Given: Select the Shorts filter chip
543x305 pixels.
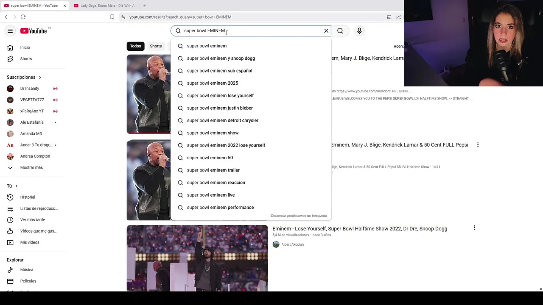Looking at the screenshot, I should coord(156,46).
